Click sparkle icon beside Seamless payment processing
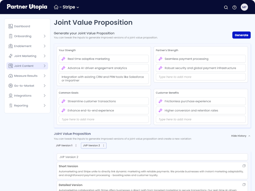 coord(160,59)
